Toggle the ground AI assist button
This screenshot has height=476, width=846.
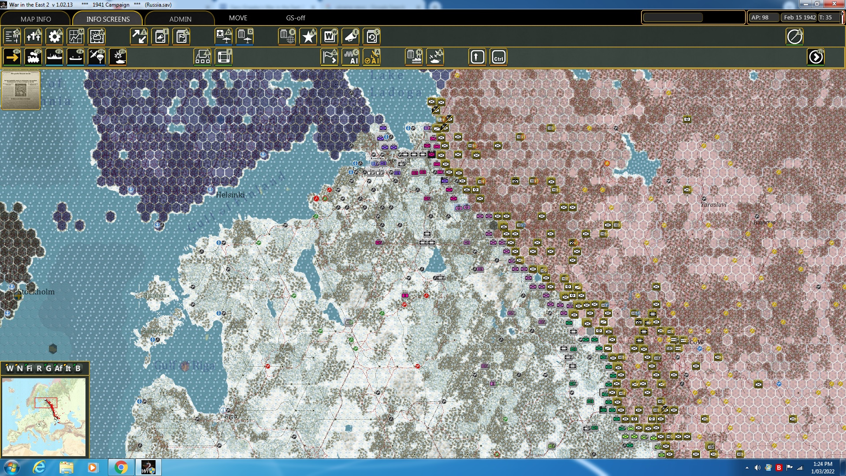[350, 57]
